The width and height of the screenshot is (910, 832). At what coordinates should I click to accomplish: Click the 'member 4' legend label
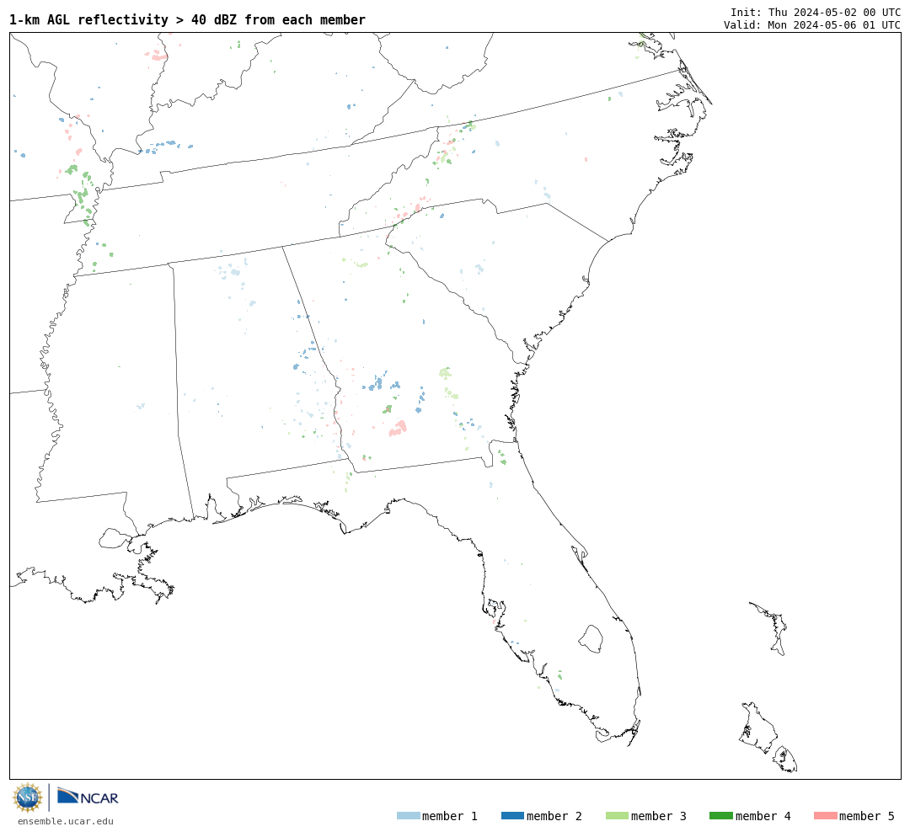[x=763, y=816]
